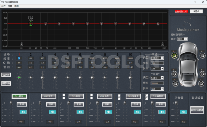Select EQ band node 10 on graph
The image size is (207, 127).
point(158,24)
